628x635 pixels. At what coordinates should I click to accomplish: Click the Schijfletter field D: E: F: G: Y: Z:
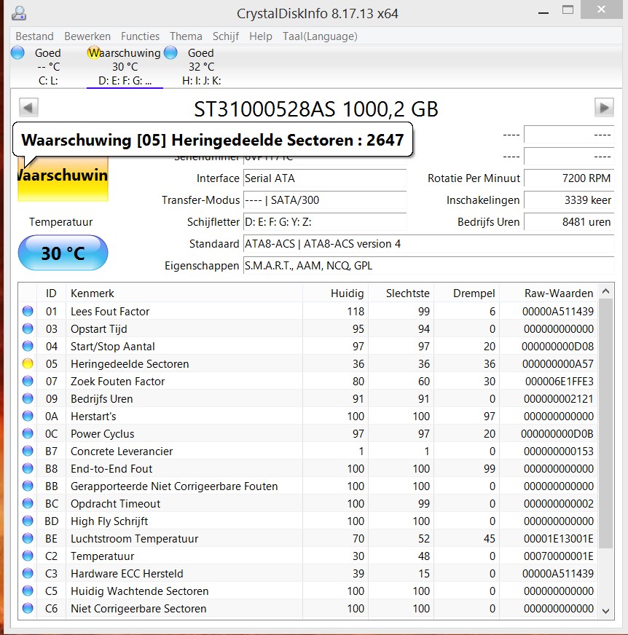325,222
